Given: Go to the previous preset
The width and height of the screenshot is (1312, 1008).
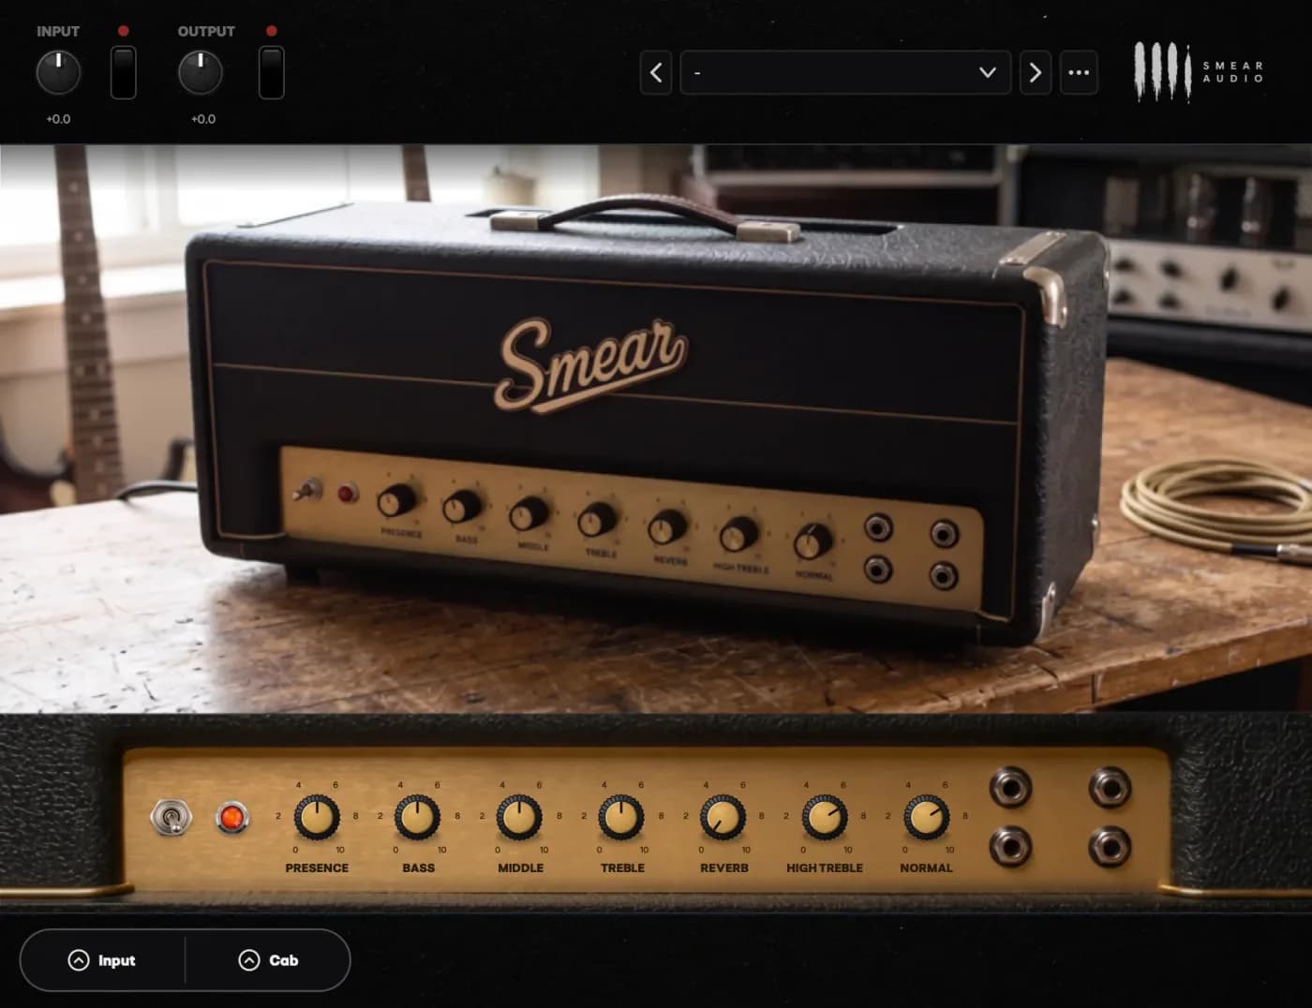Looking at the screenshot, I should (x=656, y=72).
